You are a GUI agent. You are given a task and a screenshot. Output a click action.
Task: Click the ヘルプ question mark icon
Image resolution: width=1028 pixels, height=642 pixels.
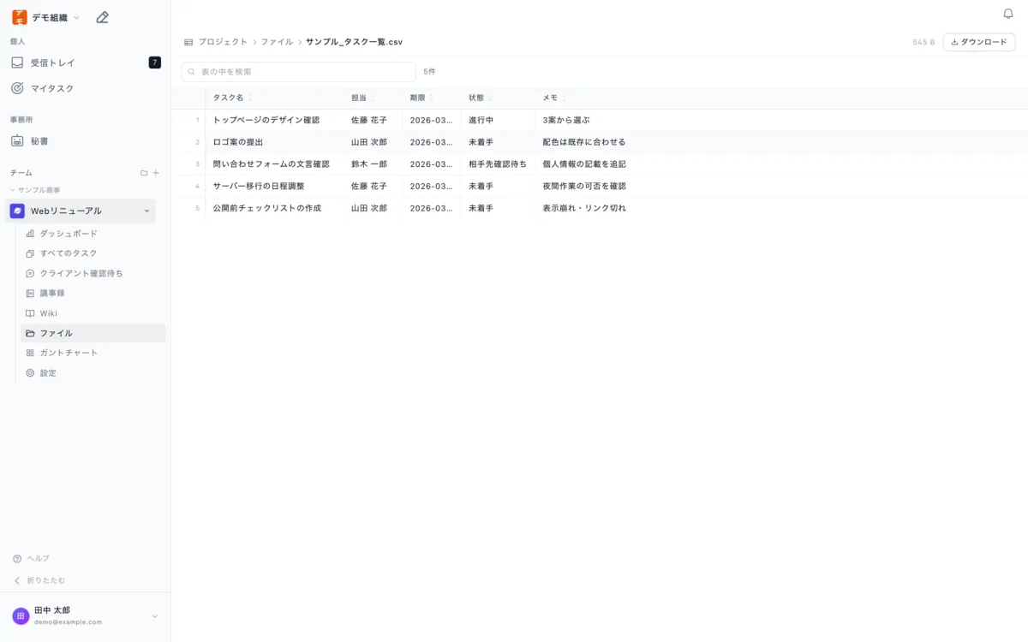[17, 558]
